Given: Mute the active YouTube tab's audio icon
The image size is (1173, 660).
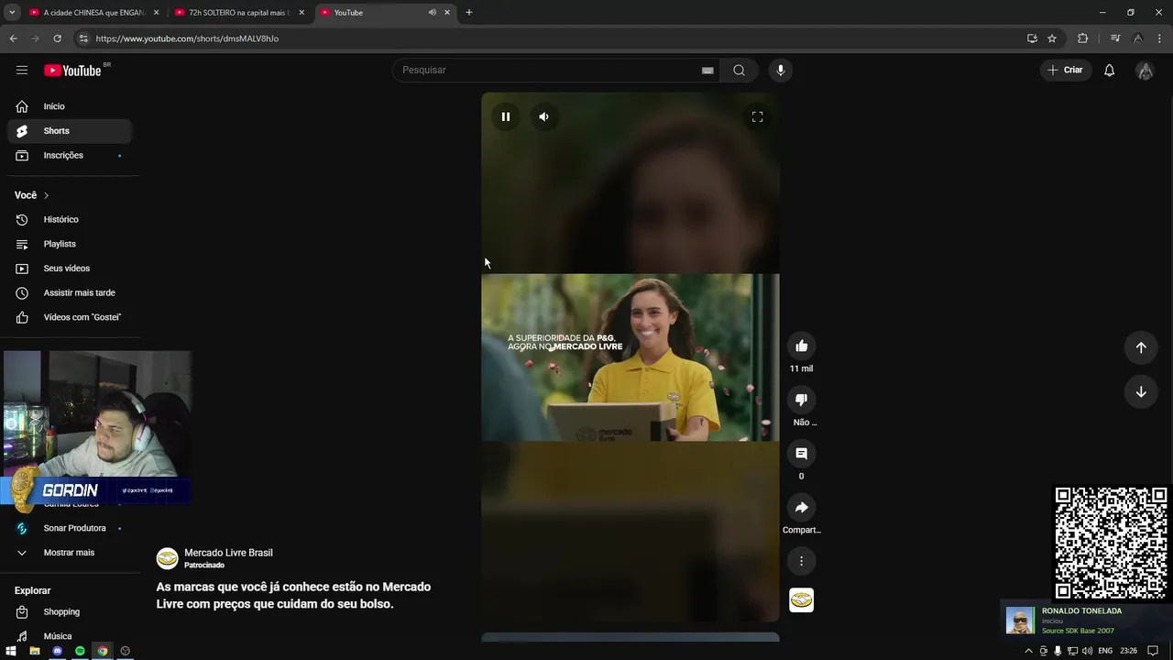Looking at the screenshot, I should coord(433,13).
